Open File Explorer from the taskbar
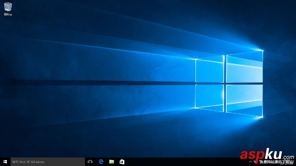This screenshot has height=166, width=296. 111,162
